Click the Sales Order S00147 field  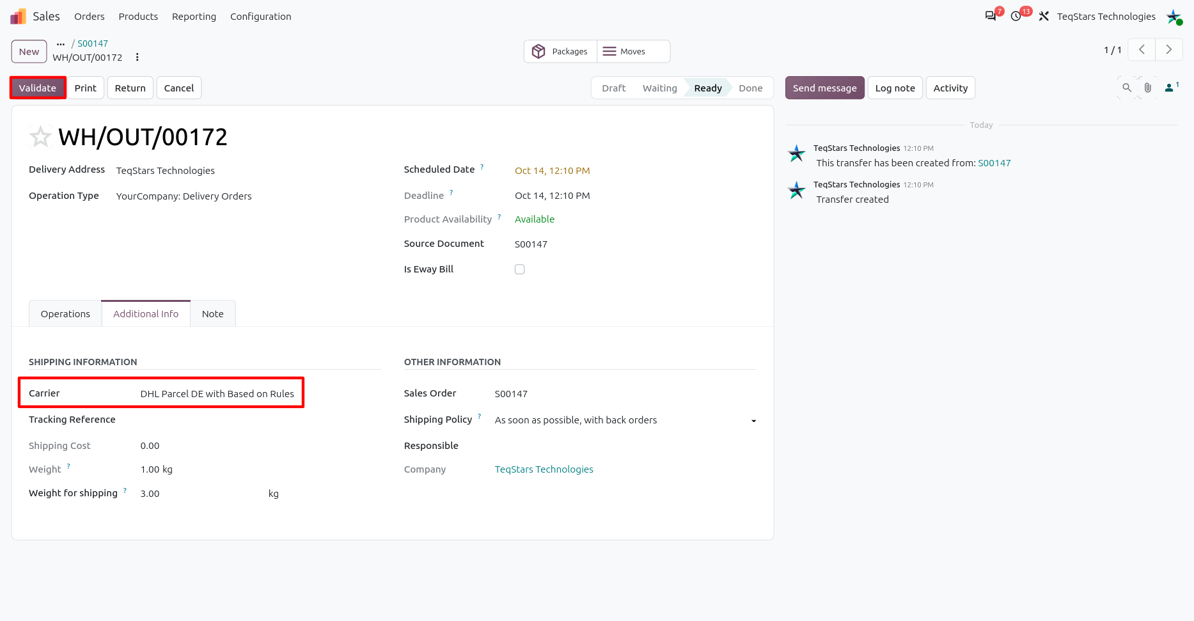click(x=511, y=394)
